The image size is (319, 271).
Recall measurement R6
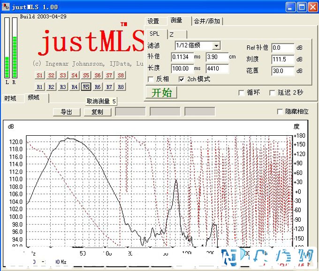pos(98,87)
